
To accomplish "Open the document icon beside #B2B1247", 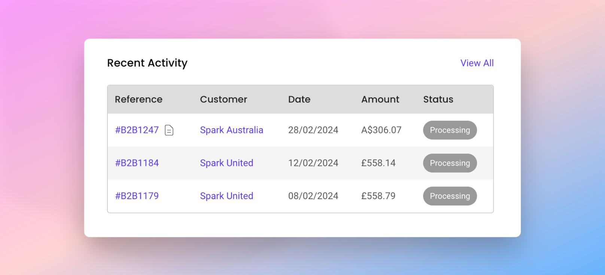I will coord(169,130).
